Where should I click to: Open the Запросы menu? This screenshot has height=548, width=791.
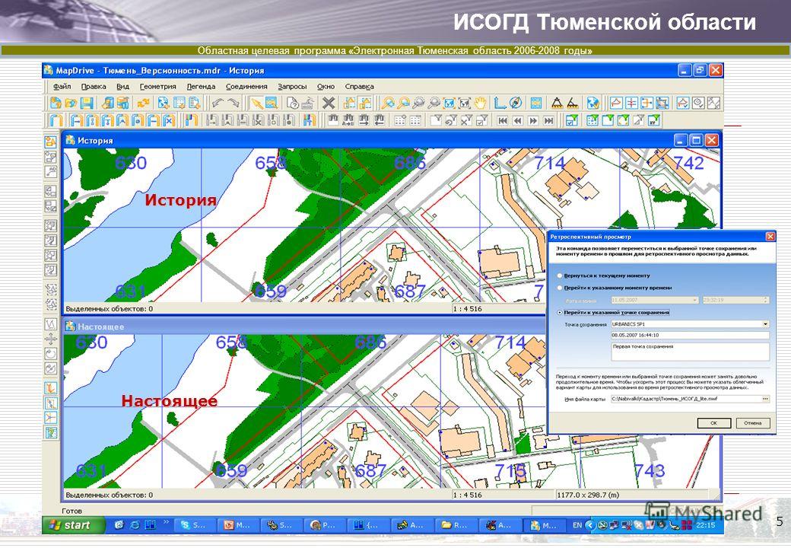coord(292,86)
